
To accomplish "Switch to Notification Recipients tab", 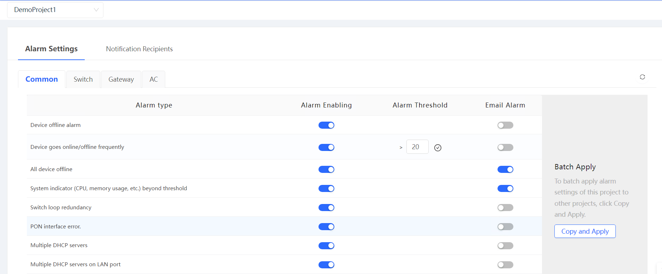I will coord(139,49).
